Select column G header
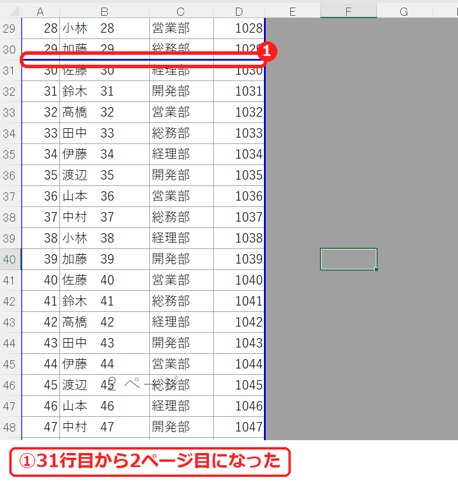 pos(404,11)
